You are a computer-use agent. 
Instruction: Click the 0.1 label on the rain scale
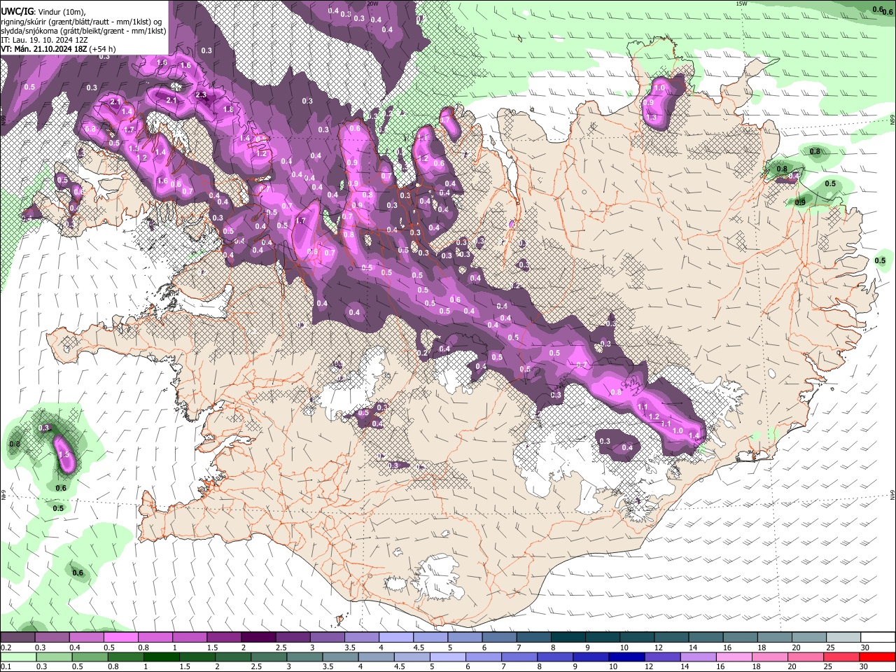[x=6, y=666]
